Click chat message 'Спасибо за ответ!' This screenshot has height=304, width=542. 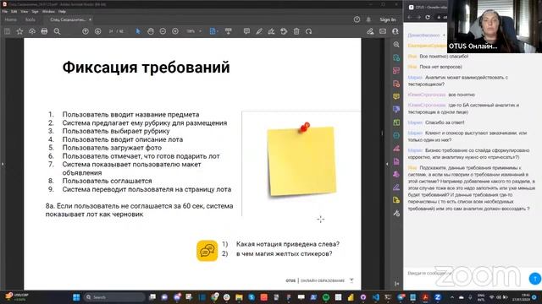point(445,122)
